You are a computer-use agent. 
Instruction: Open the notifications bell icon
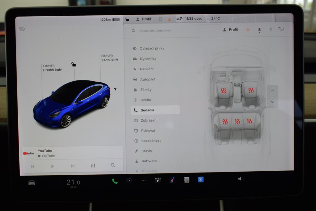[259, 30]
